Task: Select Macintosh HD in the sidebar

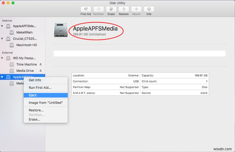Action: point(26,45)
